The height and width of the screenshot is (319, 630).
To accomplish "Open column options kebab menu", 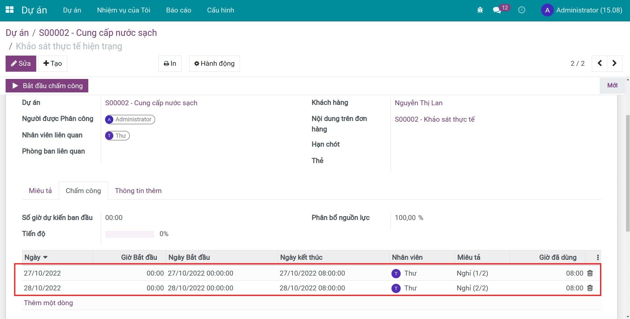I will point(598,258).
